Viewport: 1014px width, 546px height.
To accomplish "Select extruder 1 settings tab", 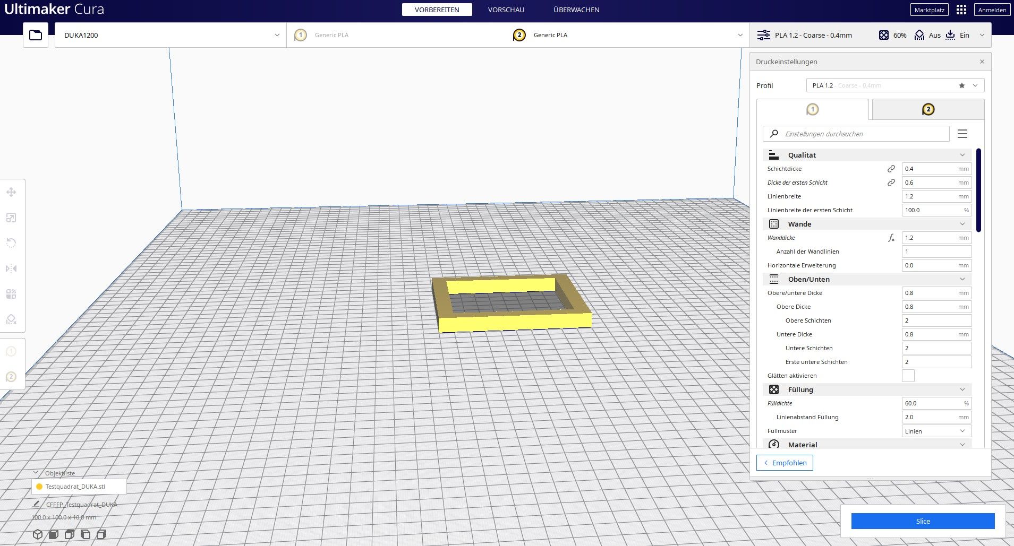I will tap(813, 109).
